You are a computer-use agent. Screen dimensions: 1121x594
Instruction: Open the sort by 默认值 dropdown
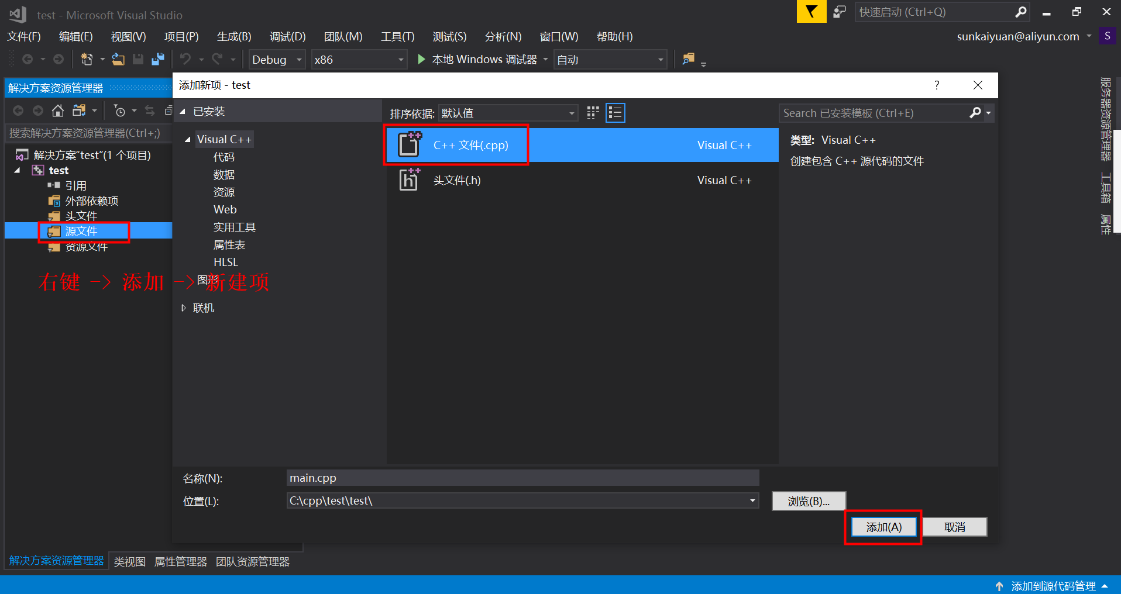[508, 113]
